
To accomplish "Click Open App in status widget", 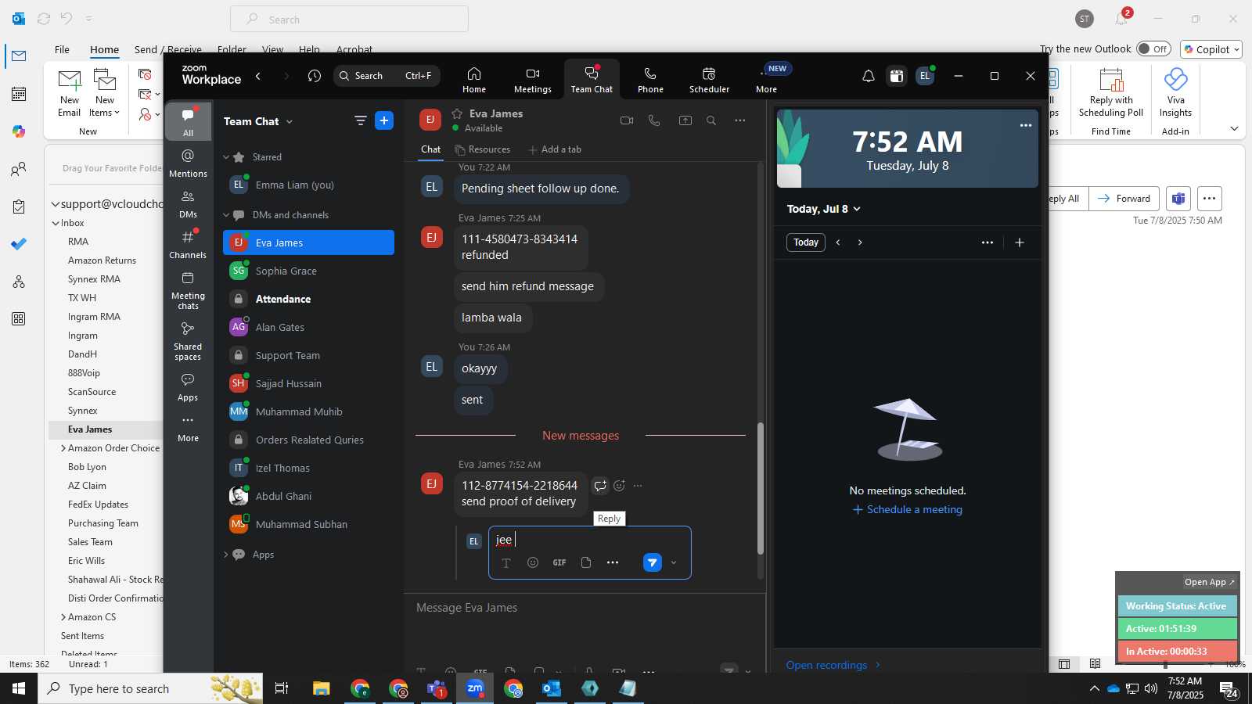I will click(1209, 582).
